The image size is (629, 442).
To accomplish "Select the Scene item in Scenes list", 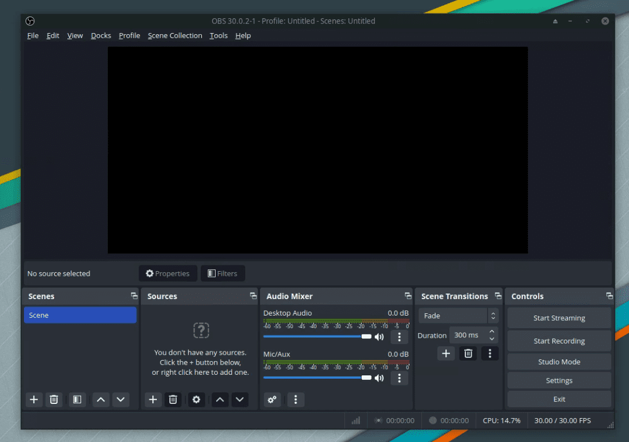I will [x=80, y=315].
